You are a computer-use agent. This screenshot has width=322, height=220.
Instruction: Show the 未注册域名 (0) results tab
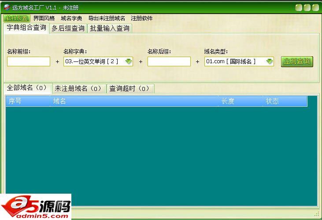click(x=79, y=89)
